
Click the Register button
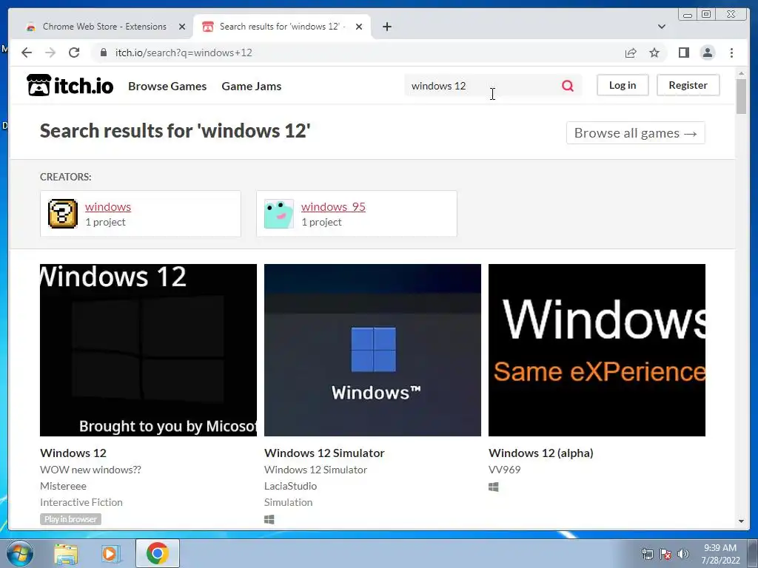click(688, 85)
